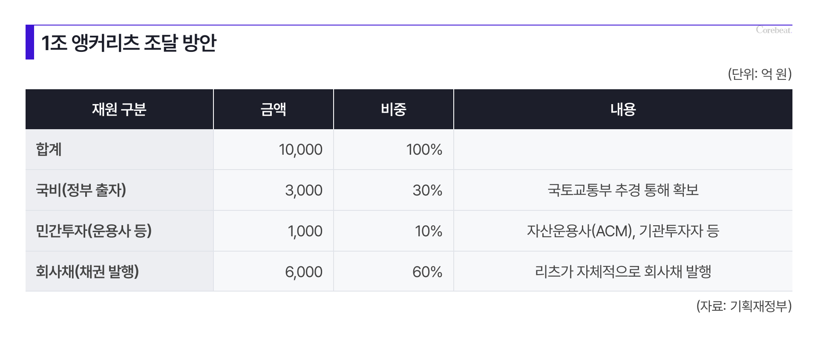818x340 pixels.
Task: Click the 10% share cell
Action: [x=428, y=231]
